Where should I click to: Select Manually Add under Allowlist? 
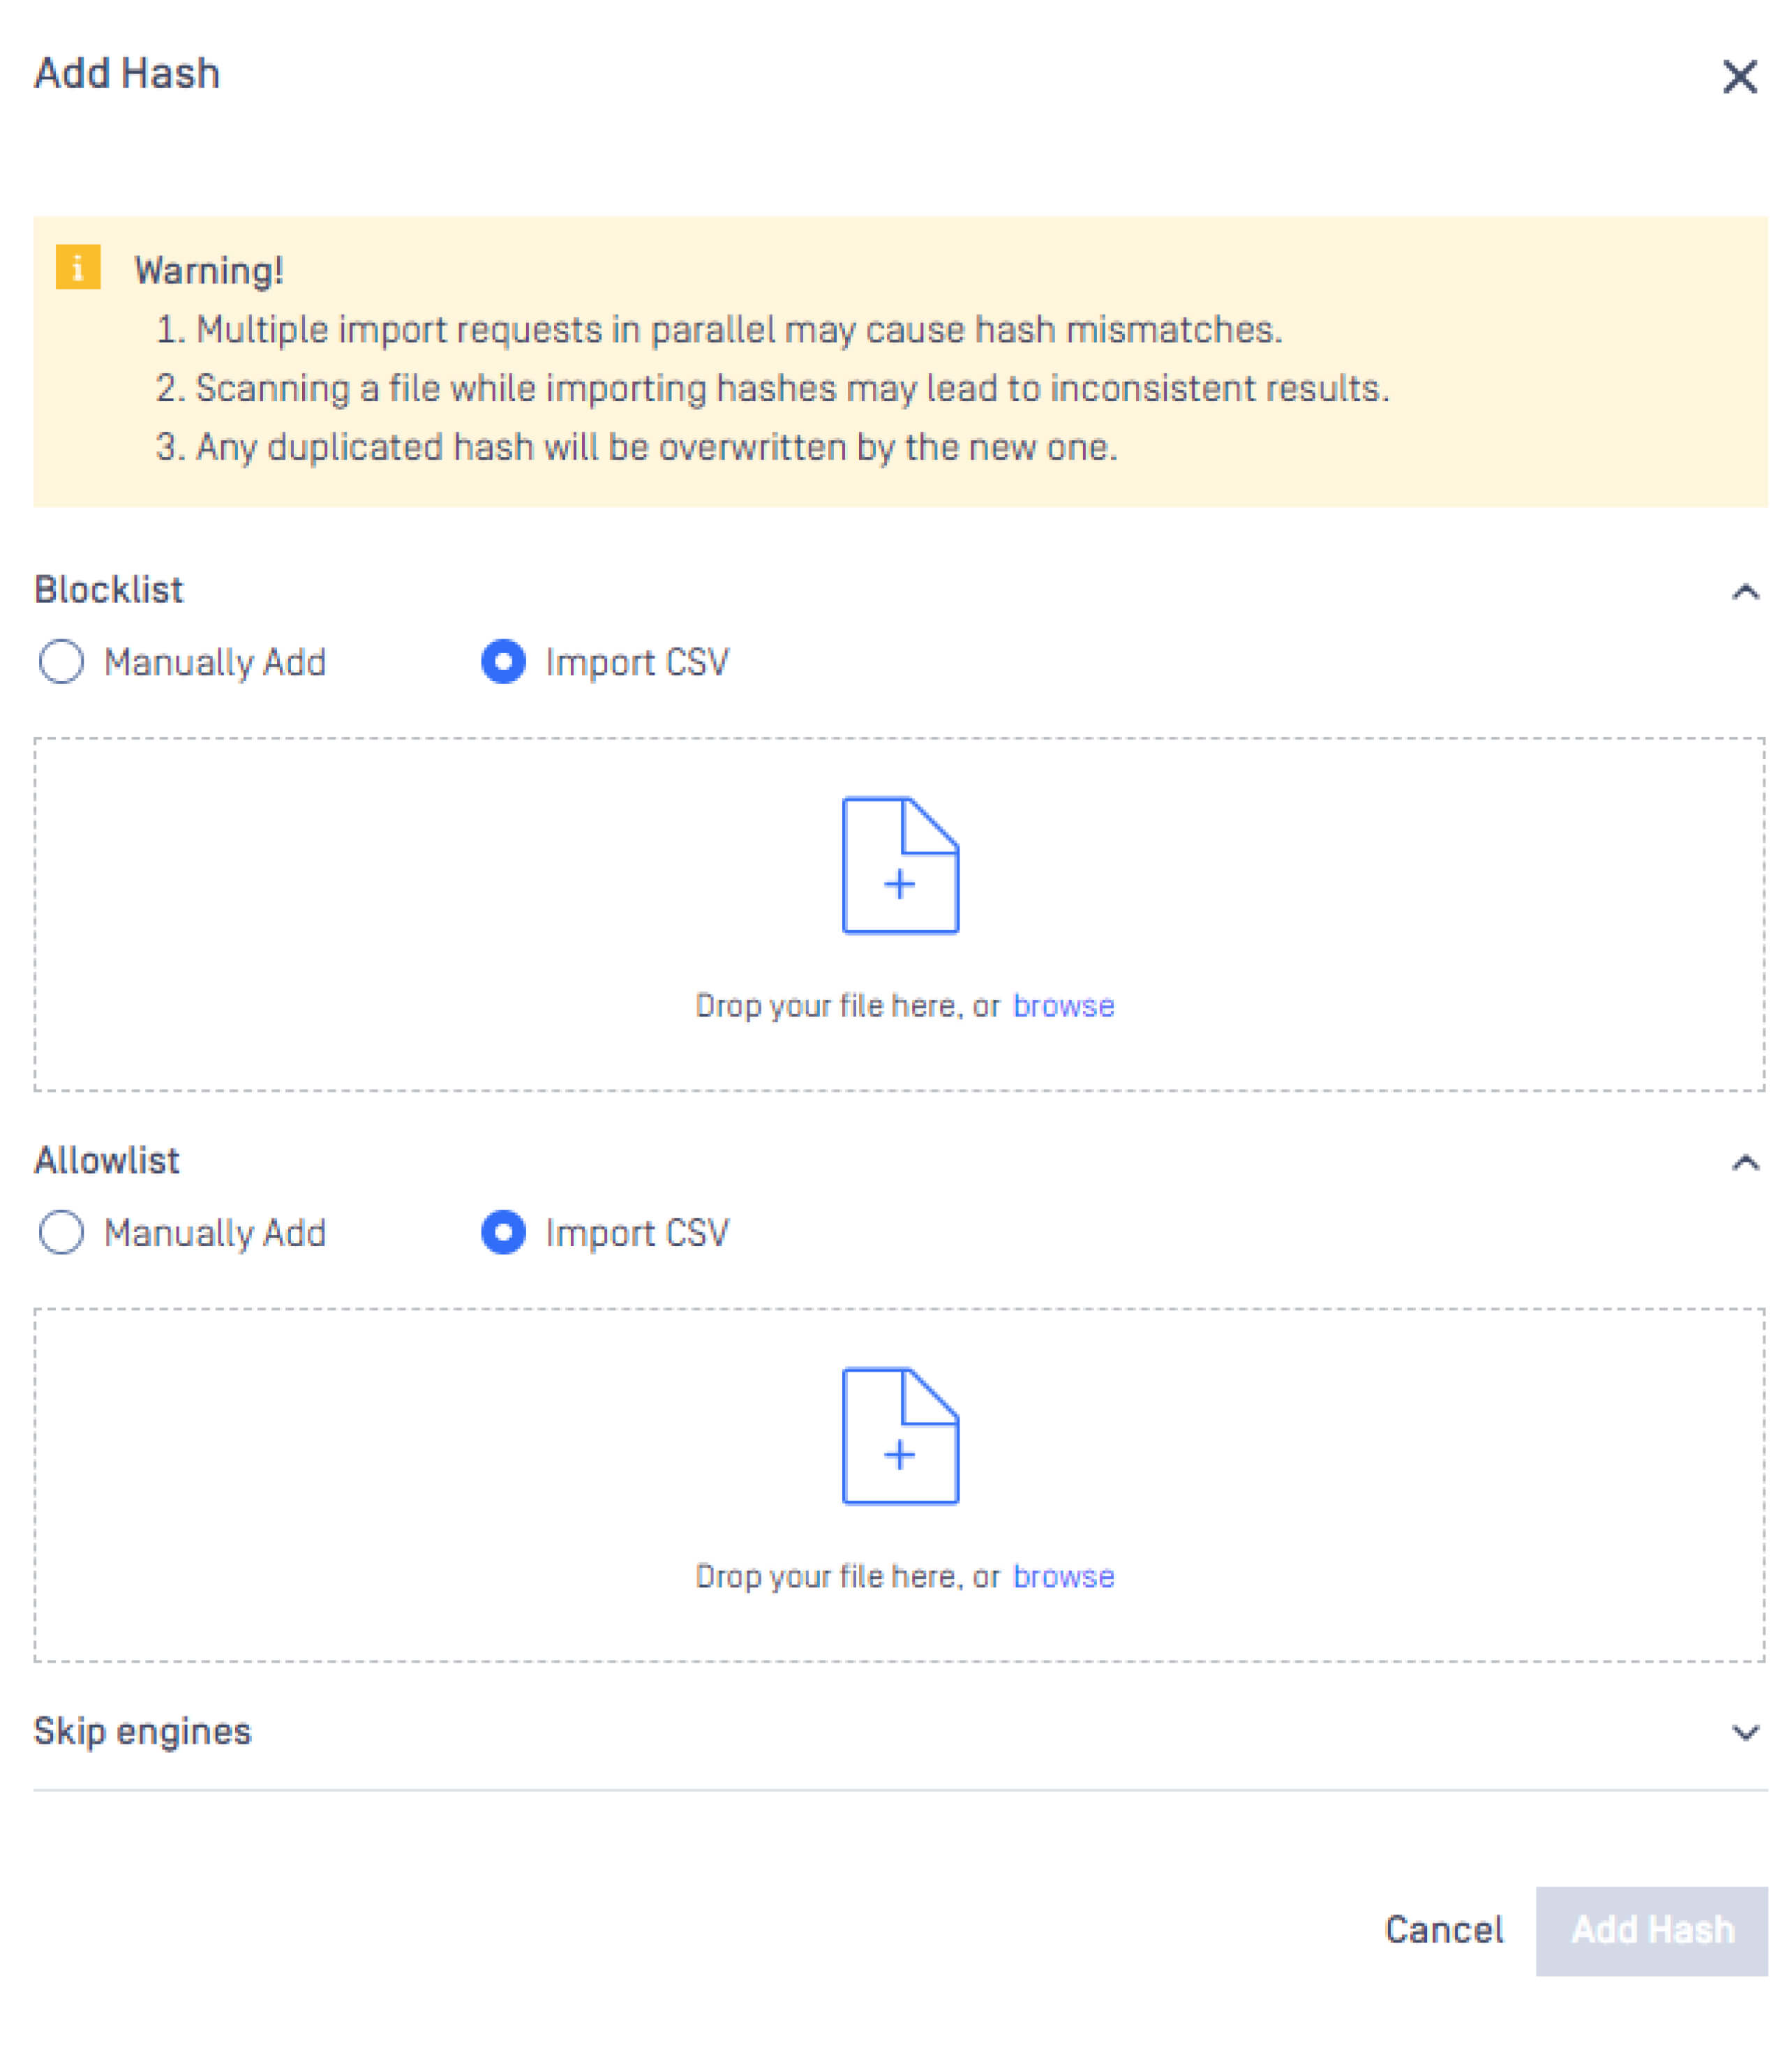tap(61, 1232)
